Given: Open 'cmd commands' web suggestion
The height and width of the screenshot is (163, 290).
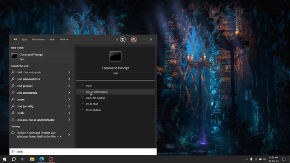Looking at the screenshot, I should (27, 93).
